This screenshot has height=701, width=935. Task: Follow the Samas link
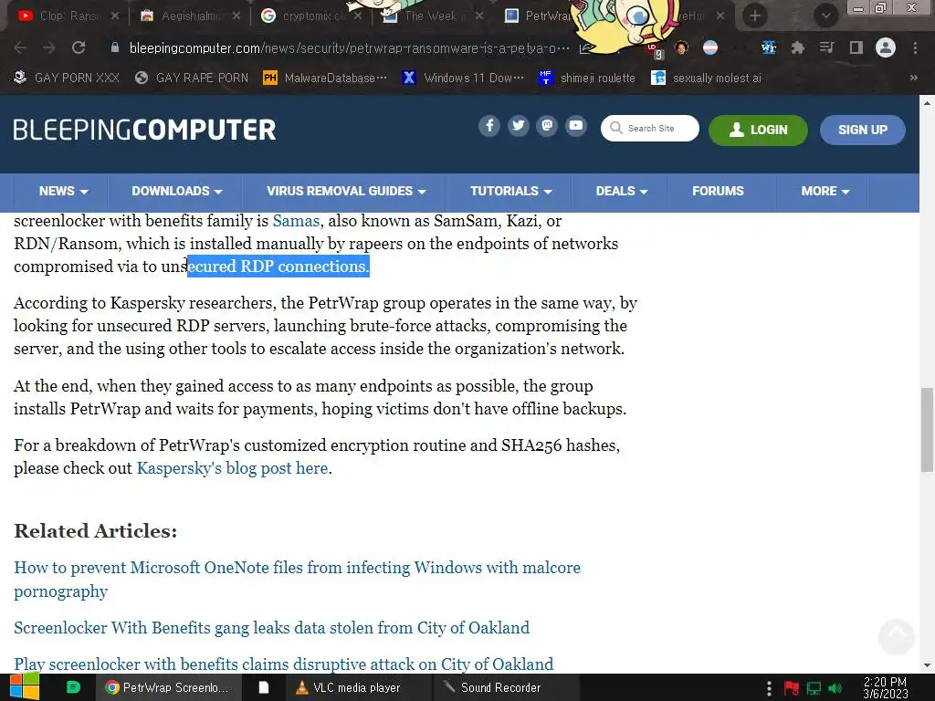297,221
